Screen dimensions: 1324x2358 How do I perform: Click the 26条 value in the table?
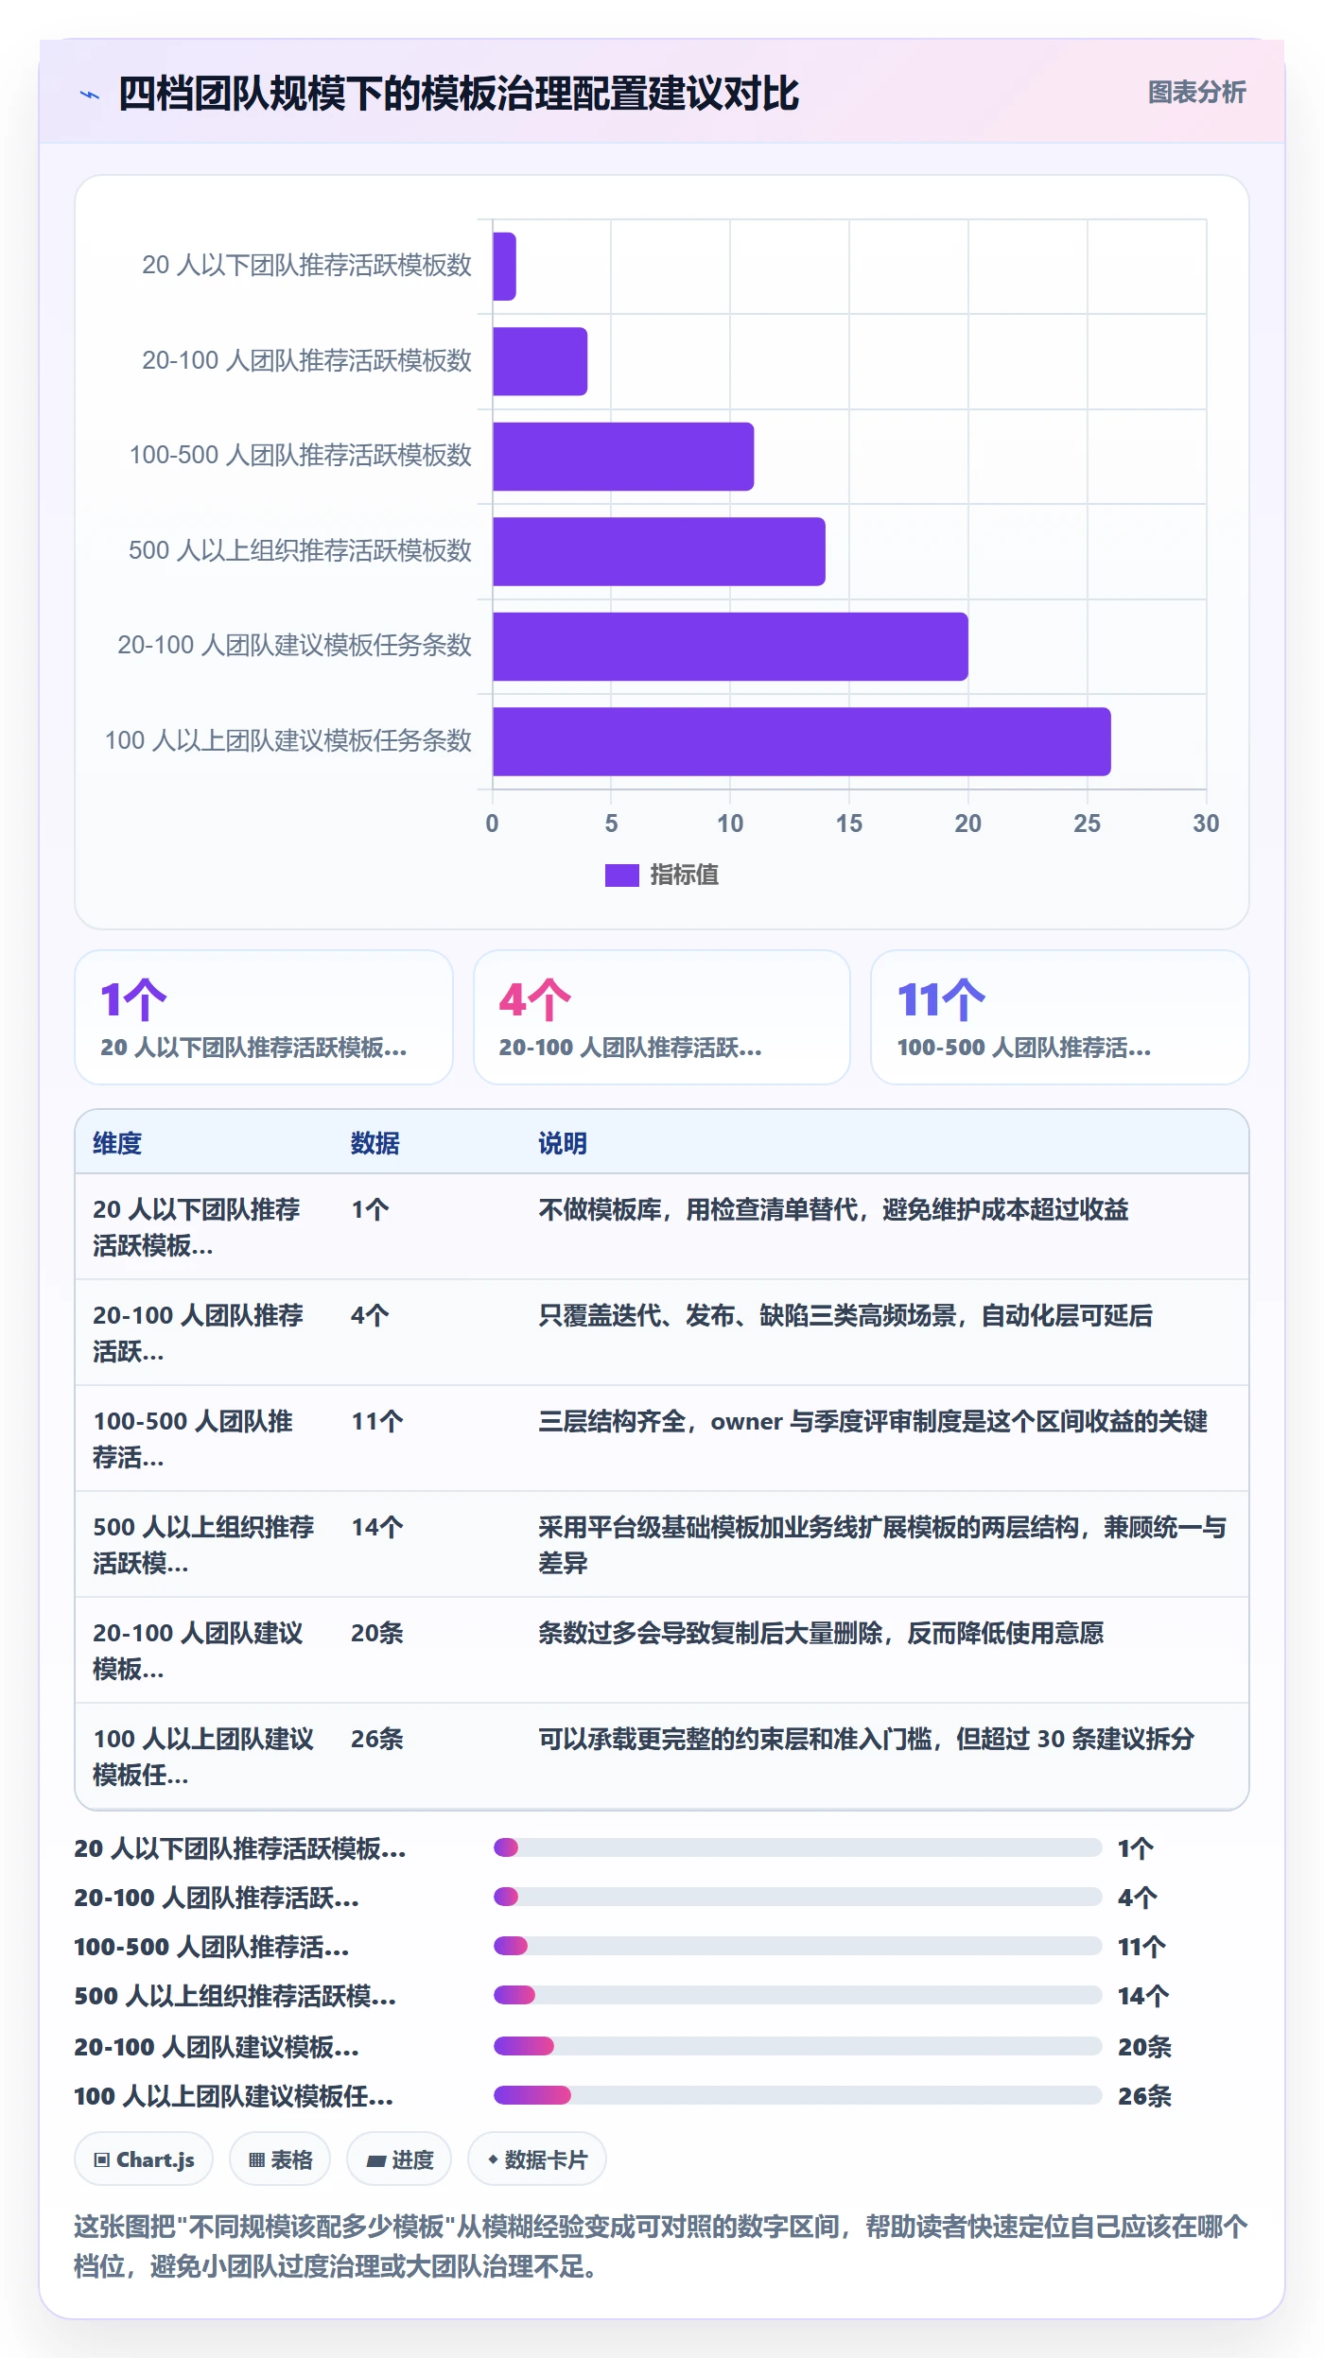[377, 1739]
